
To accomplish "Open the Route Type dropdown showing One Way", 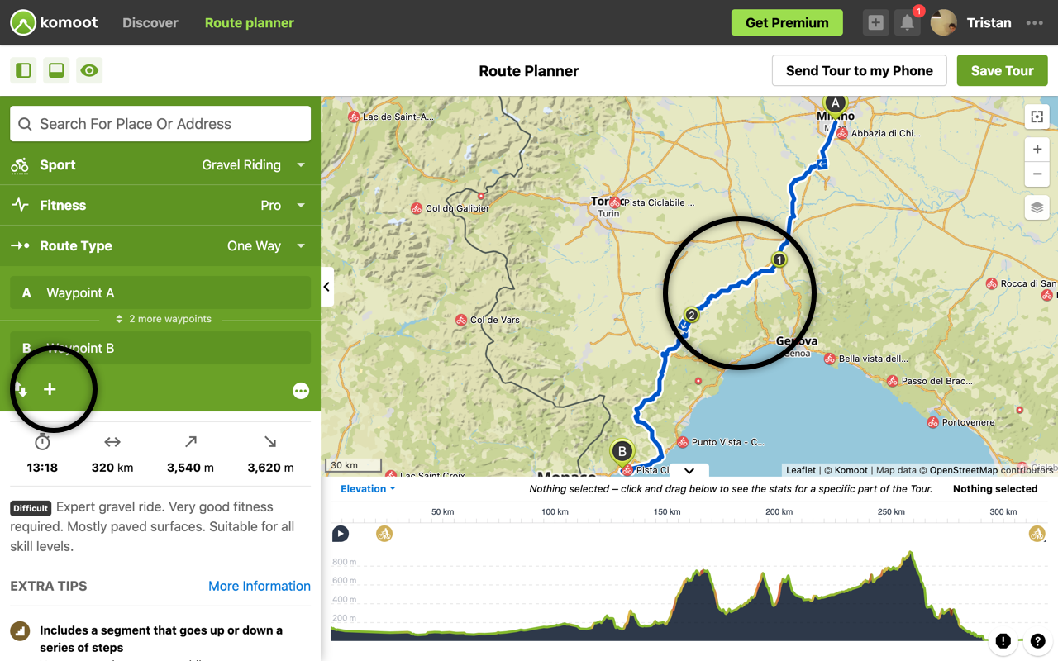I will [x=160, y=246].
